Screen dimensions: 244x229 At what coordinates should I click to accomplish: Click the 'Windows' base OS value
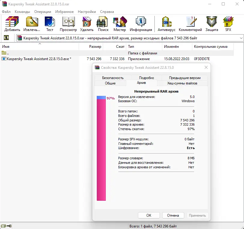188,101
